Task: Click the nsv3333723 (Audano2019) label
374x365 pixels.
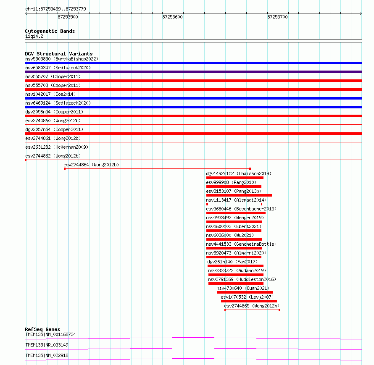Action: click(x=237, y=270)
